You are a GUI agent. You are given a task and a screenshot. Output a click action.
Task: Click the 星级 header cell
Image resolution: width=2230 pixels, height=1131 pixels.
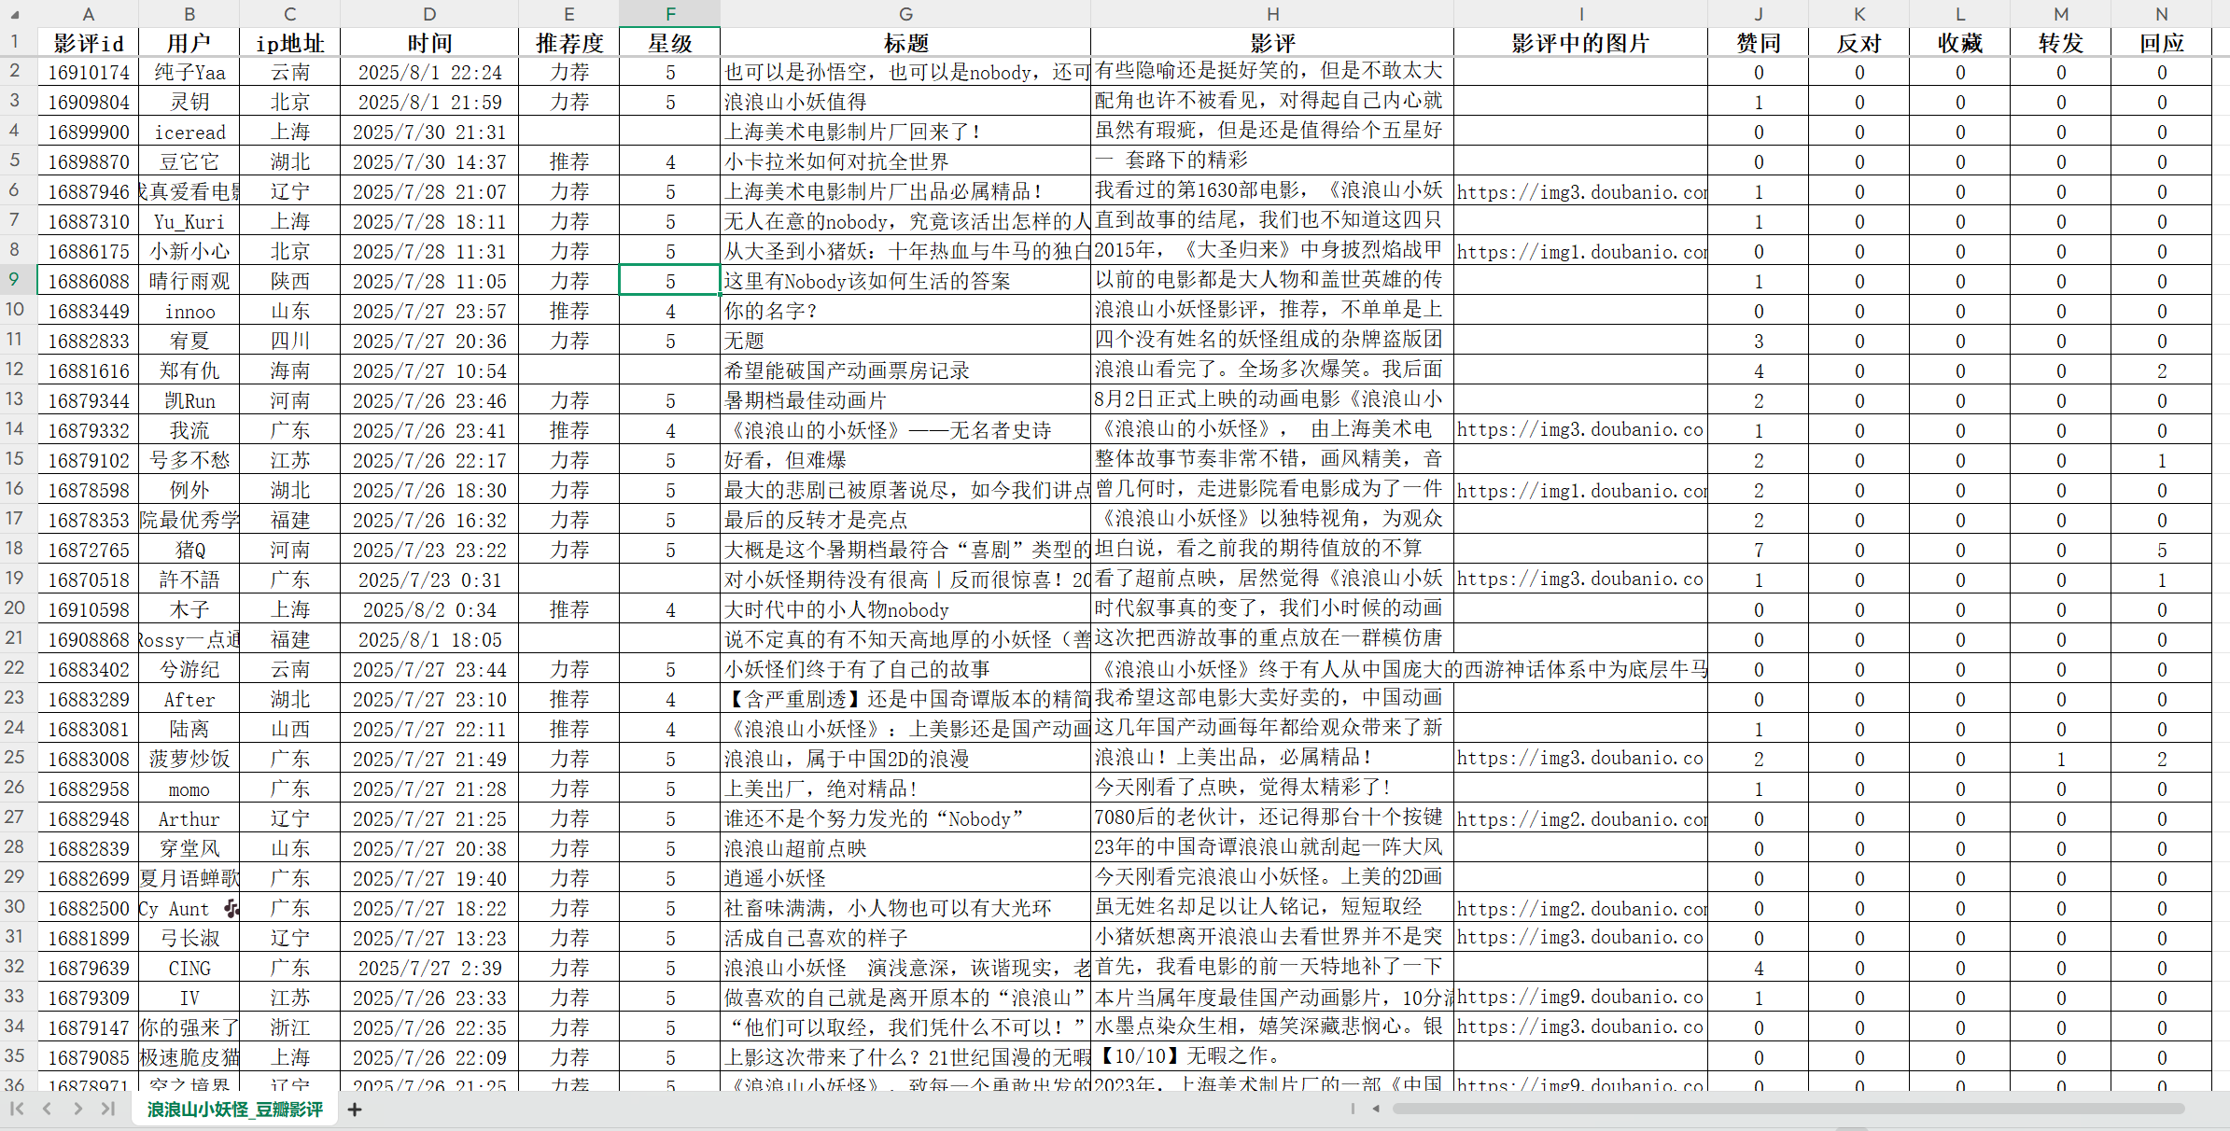(670, 43)
